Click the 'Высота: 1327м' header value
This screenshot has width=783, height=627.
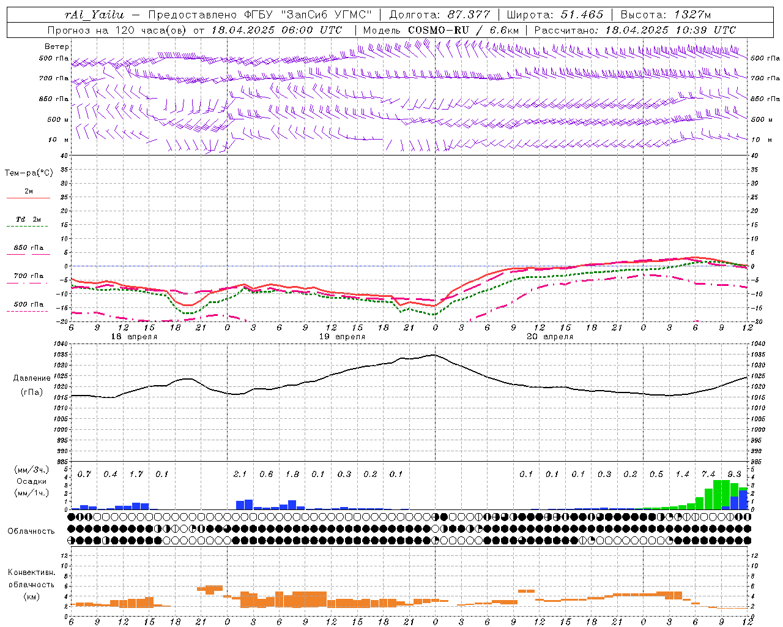(x=666, y=15)
